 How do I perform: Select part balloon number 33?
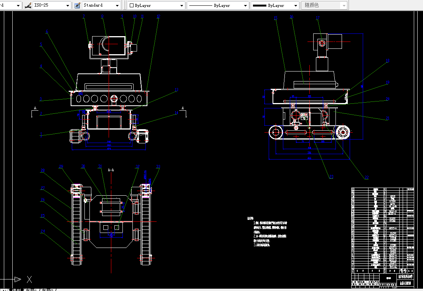click(x=158, y=166)
